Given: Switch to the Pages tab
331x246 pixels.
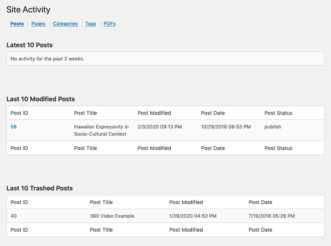Looking at the screenshot, I should pos(38,24).
